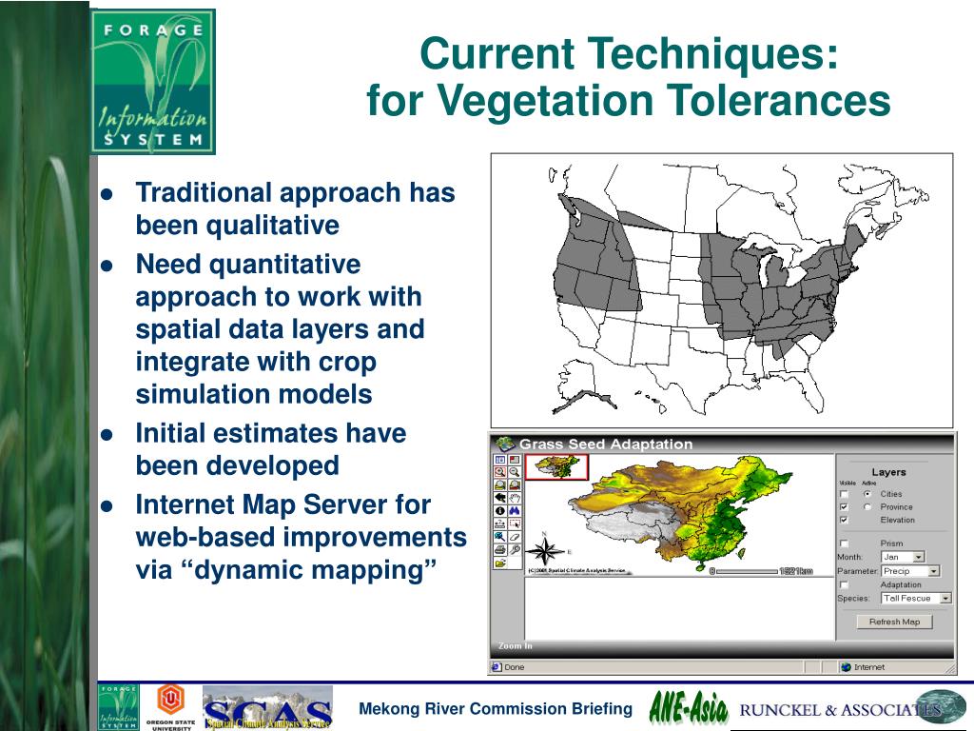Click 'Zoom In' status text in map window
Screen dimensions: 974x731
tap(515, 646)
